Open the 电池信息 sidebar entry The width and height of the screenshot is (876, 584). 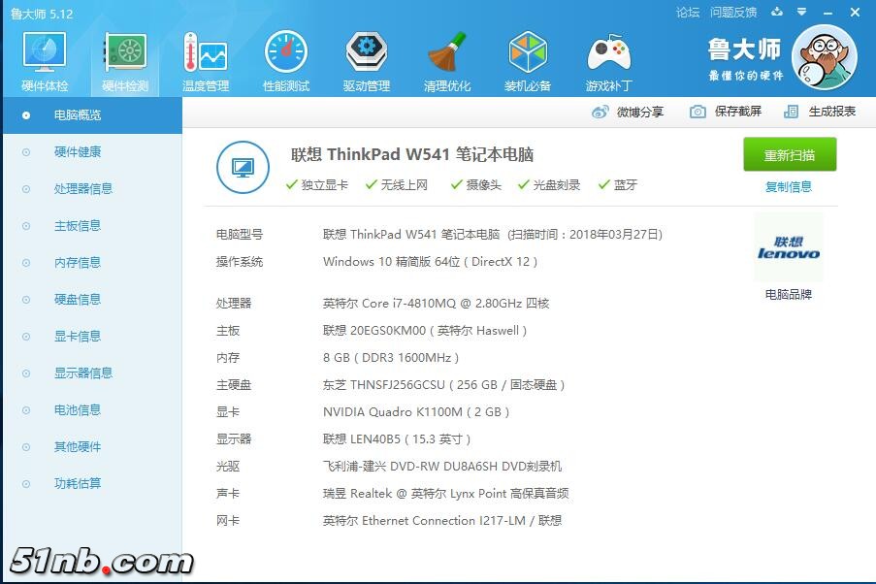click(78, 410)
